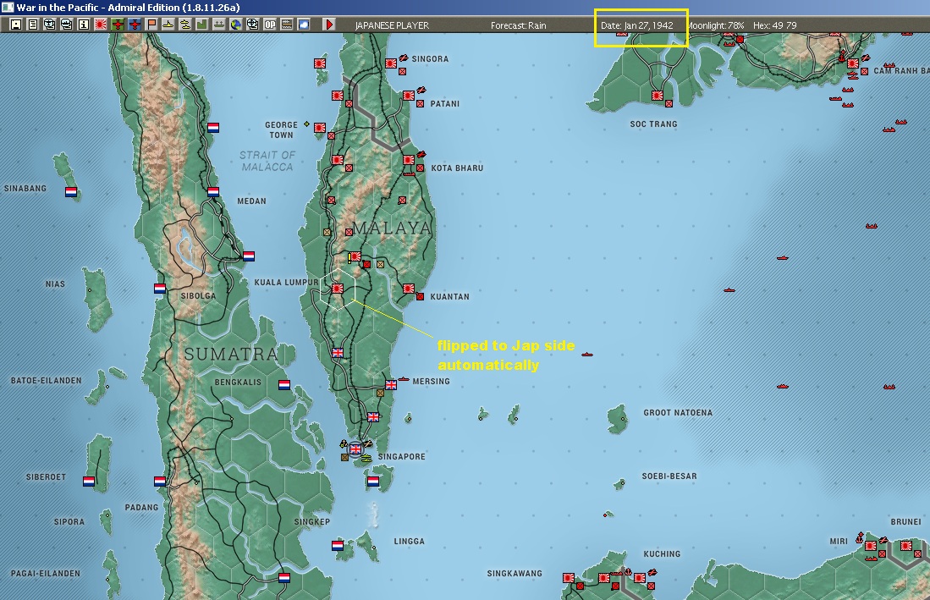Click the Date: Jan 27, 1942 text

(x=637, y=25)
